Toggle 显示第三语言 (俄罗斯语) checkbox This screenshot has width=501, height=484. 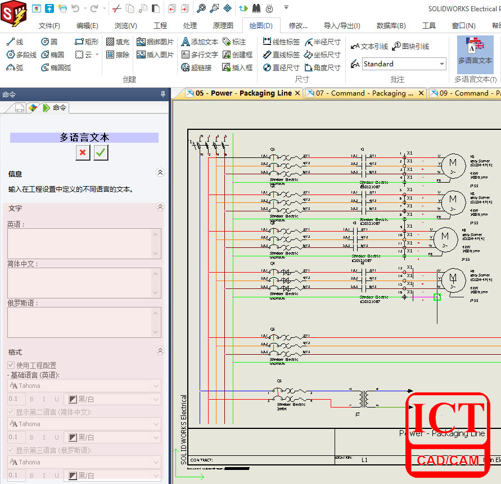(x=11, y=450)
